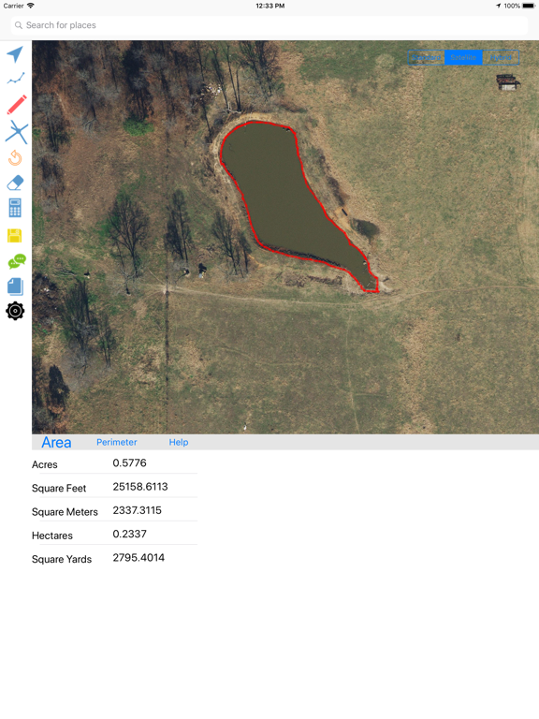The image size is (539, 719).
Task: Select the Square Feet value 25158.6113
Action: tap(140, 487)
